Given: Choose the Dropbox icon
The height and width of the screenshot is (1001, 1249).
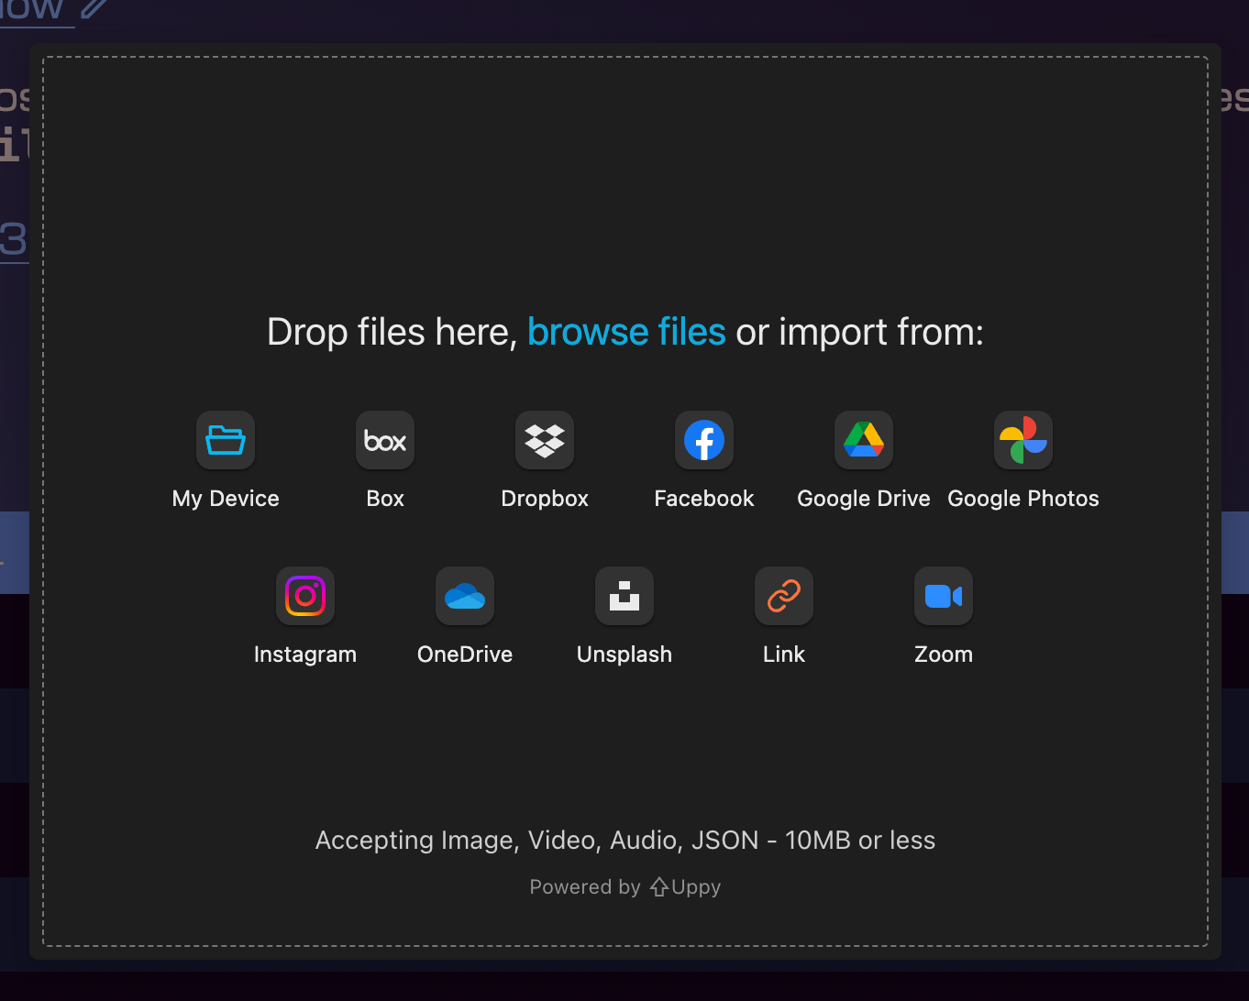Looking at the screenshot, I should point(545,440).
